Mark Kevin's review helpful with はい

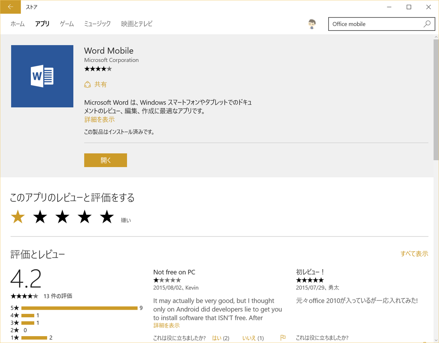pos(217,338)
